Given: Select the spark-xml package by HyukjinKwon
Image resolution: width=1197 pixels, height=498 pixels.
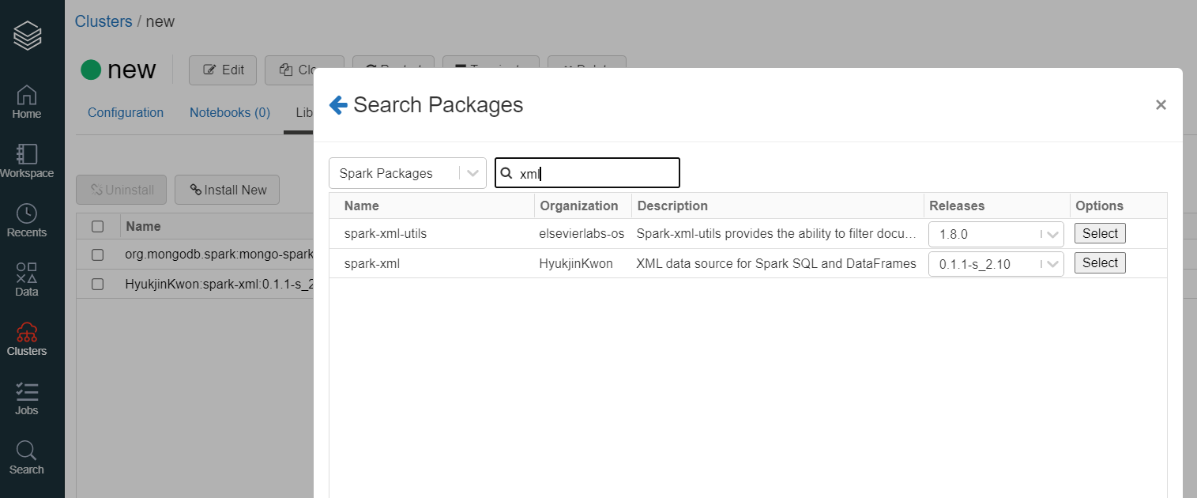Looking at the screenshot, I should (x=1100, y=263).
